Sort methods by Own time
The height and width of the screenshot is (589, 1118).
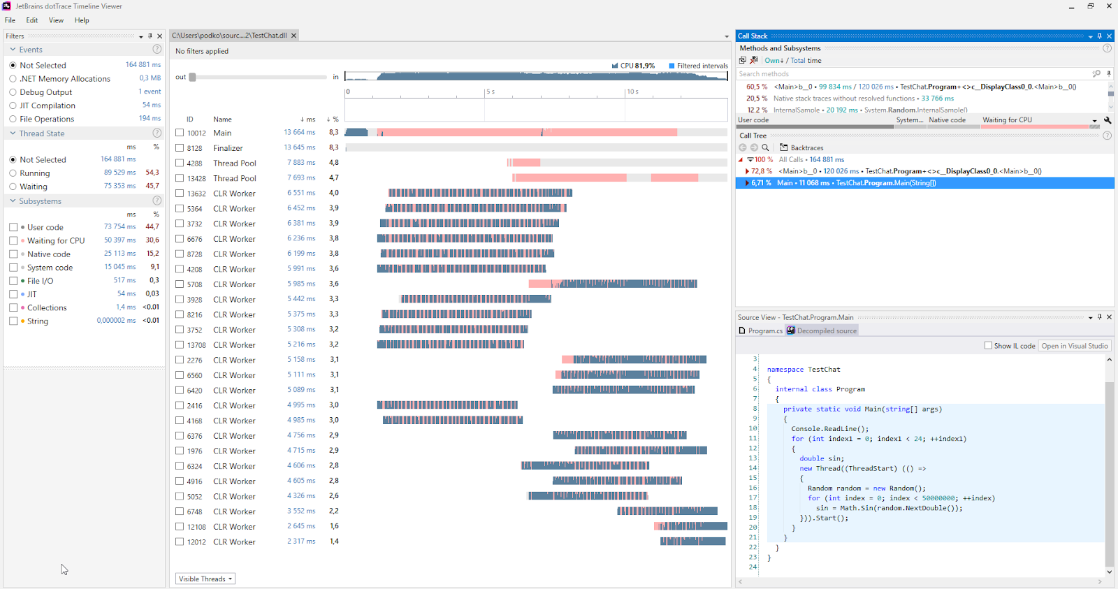tap(774, 61)
